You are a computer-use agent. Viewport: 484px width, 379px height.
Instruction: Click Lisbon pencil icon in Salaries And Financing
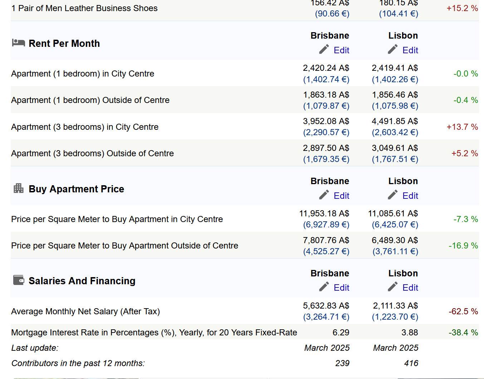pyautogui.click(x=393, y=287)
